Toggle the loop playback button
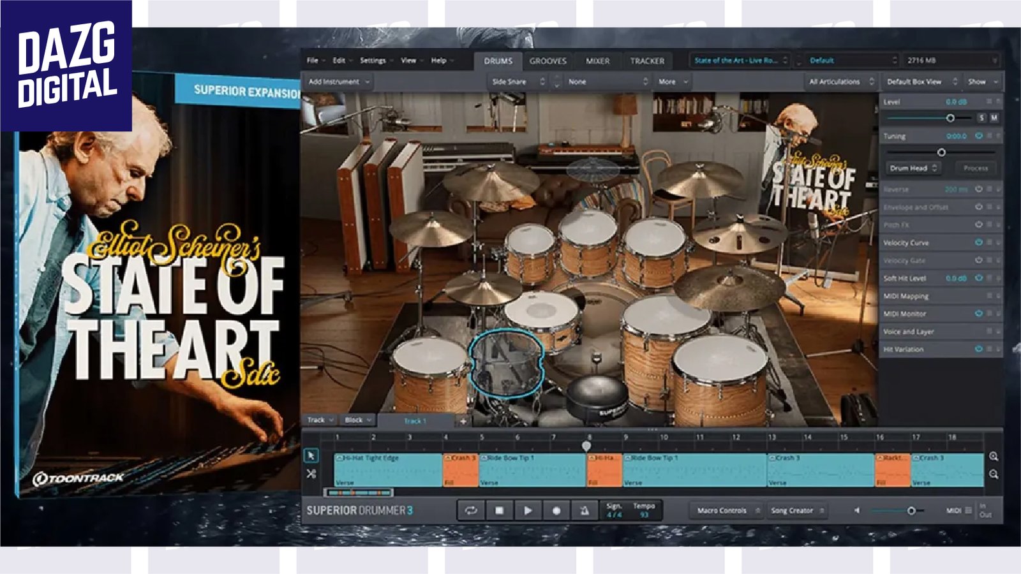The width and height of the screenshot is (1021, 574). click(x=471, y=511)
